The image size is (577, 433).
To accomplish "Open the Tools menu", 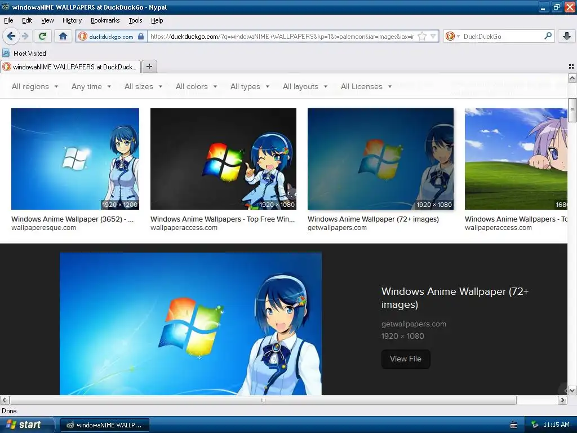I will pyautogui.click(x=135, y=20).
